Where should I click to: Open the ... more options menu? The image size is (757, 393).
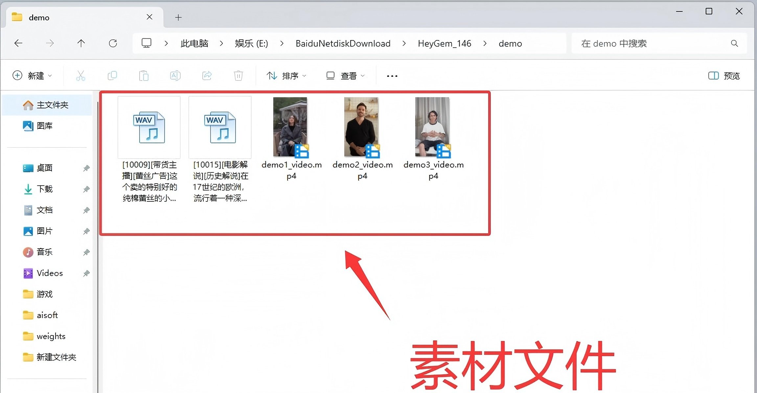coord(392,76)
